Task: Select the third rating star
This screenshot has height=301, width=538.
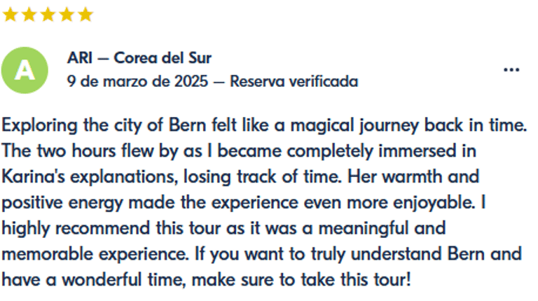Action: 48,15
